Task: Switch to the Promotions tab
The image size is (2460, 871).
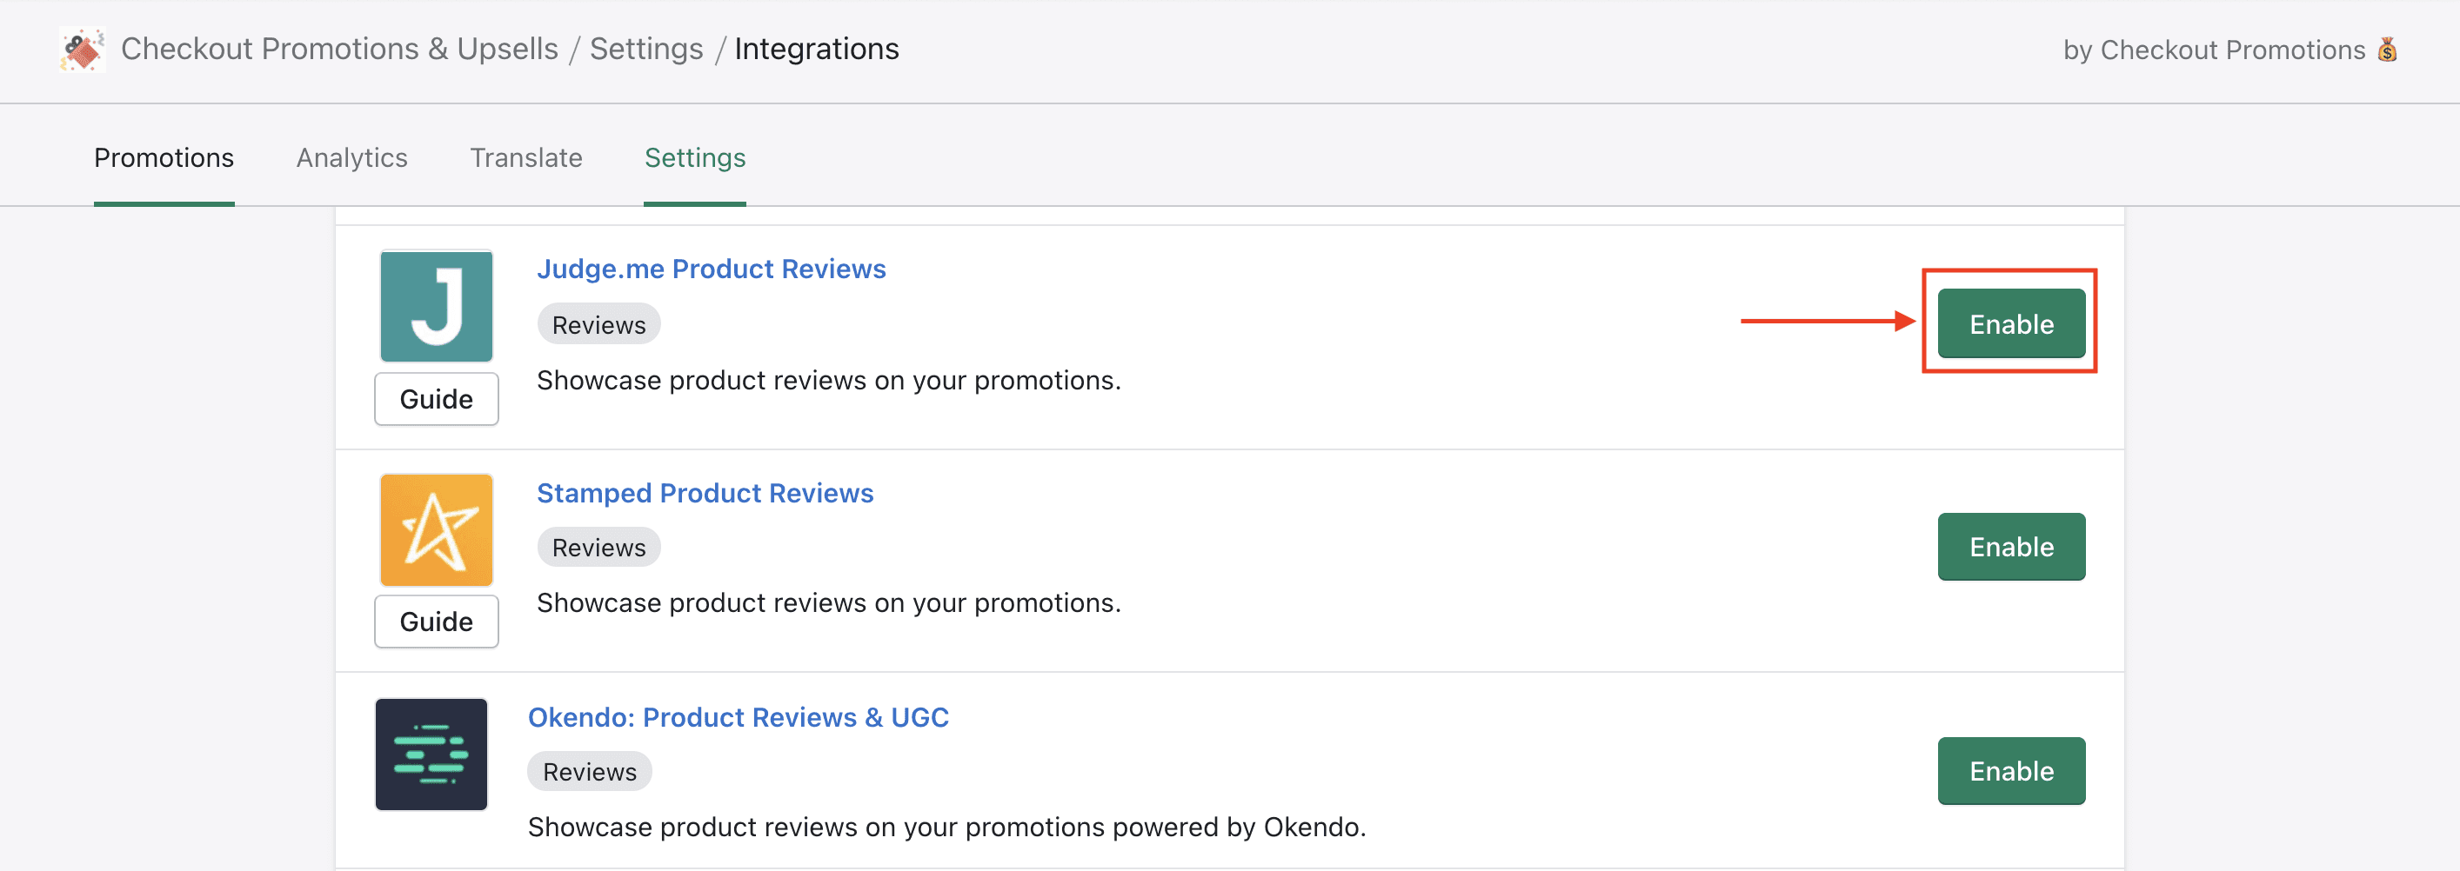Action: point(164,157)
